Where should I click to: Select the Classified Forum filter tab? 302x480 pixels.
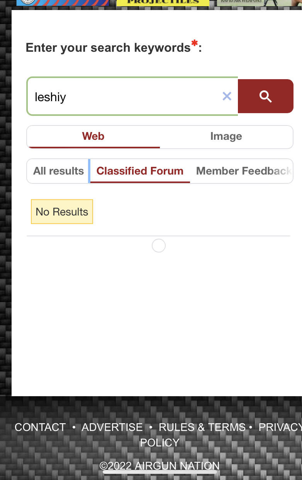(x=140, y=171)
